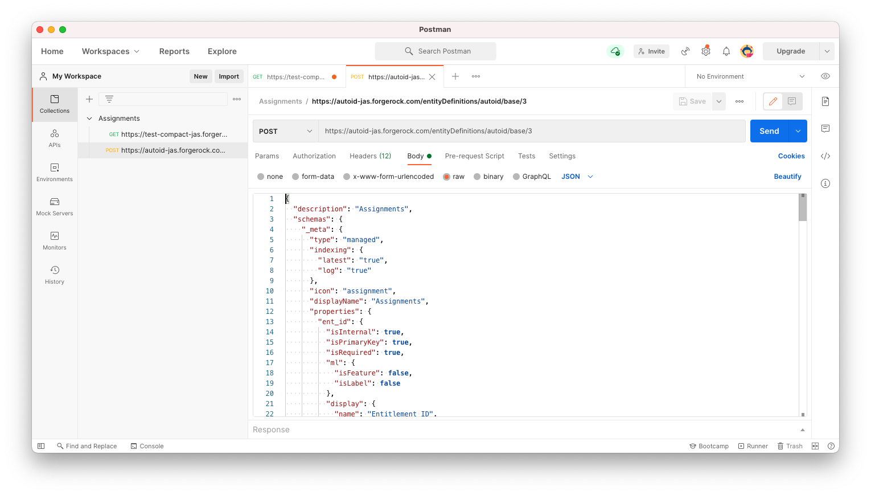Open the No Environment selector
This screenshot has width=871, height=495.
[750, 76]
